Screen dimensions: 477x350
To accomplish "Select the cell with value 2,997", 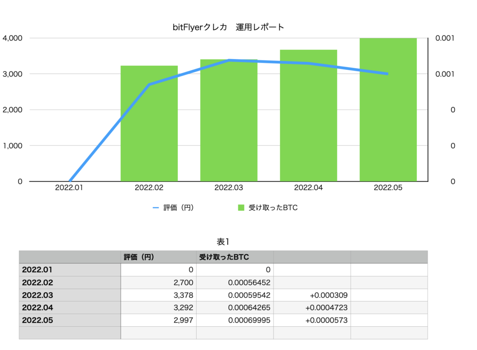I will coord(158,320).
